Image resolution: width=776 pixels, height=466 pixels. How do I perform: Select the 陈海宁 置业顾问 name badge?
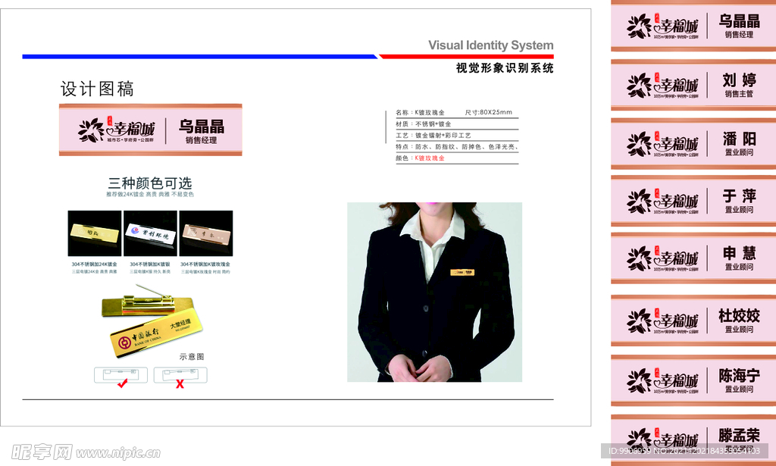(693, 380)
